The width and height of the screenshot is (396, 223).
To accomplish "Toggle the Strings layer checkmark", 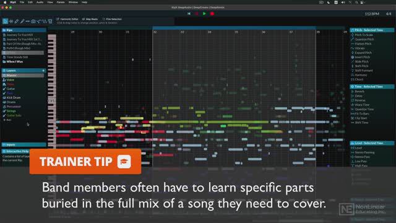I will pyautogui.click(x=4, y=111).
